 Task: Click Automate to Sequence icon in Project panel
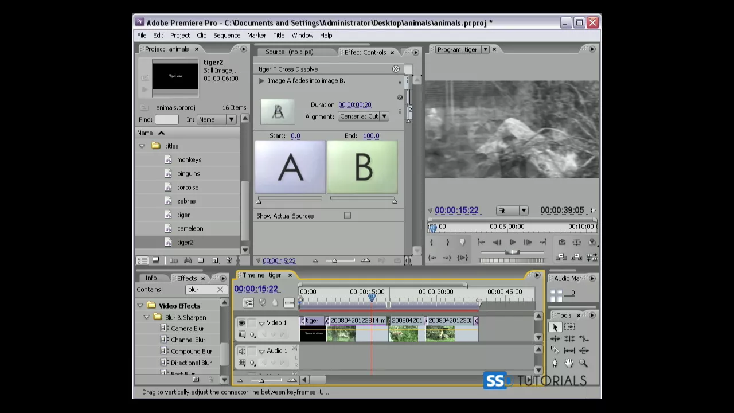174,260
